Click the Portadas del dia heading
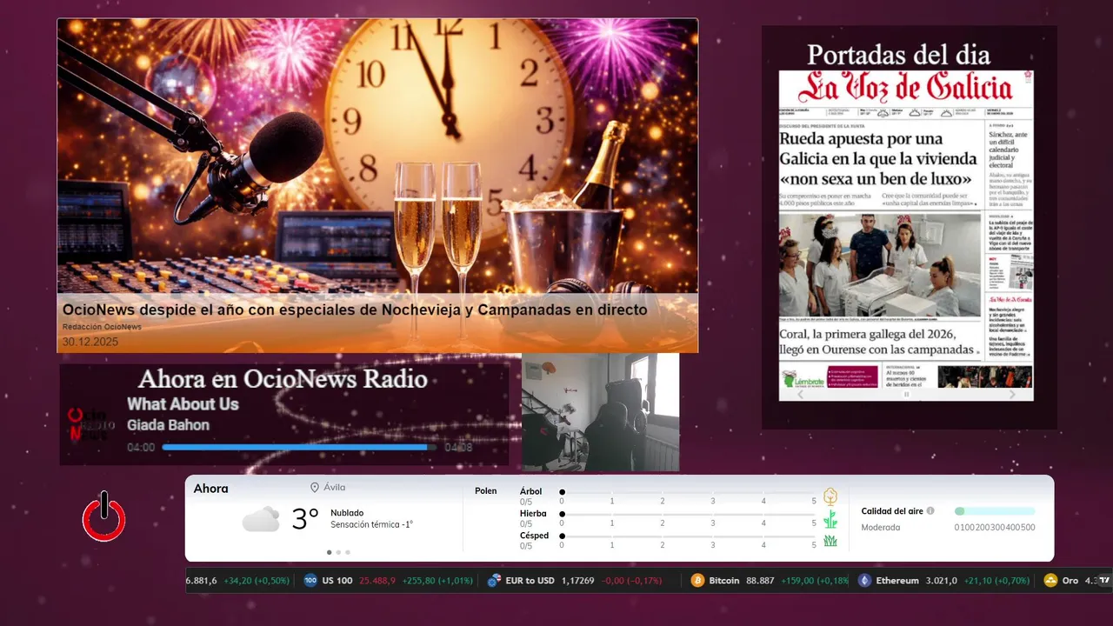 coord(898,54)
